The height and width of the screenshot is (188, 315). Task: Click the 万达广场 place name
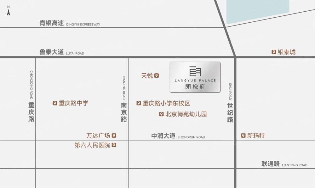pos(98,136)
